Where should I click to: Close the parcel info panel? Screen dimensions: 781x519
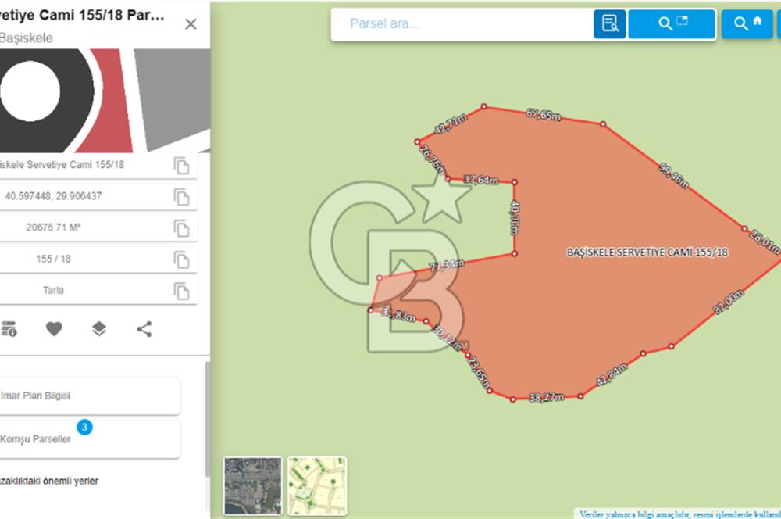191,24
